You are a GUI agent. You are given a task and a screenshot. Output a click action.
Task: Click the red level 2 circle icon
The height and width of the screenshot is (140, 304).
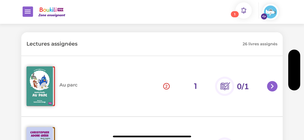[x=166, y=86]
